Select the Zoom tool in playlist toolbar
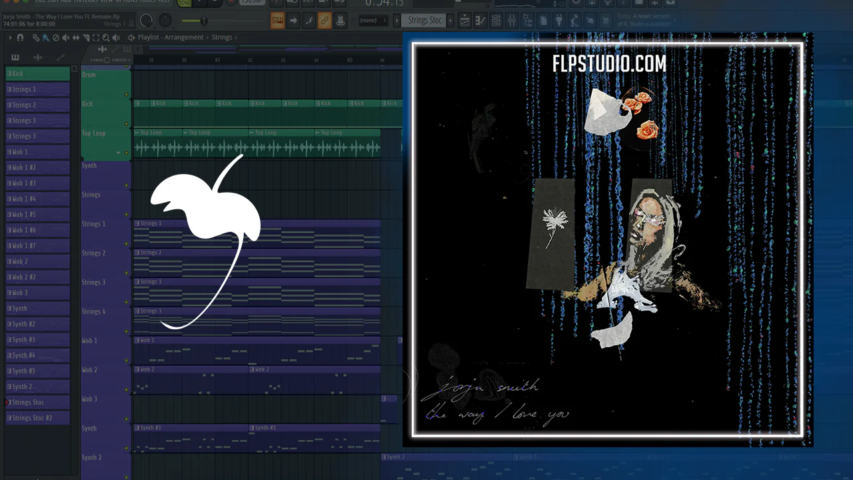 106,37
